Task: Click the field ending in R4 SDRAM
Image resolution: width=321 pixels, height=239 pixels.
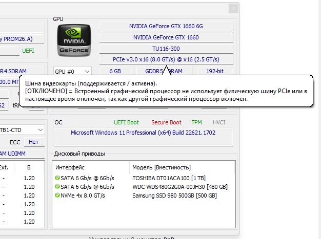Action: (x=22, y=71)
